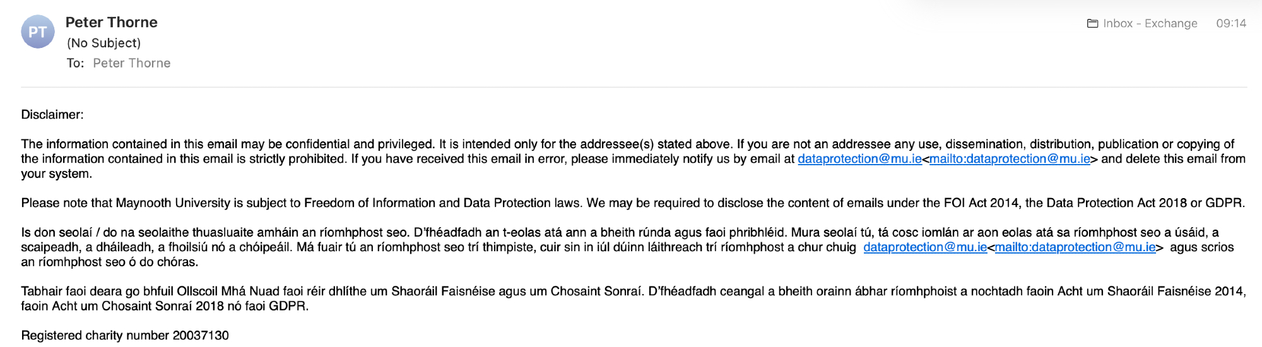Open dataprotection@mu.ie link in English paragraph
Viewport: 1262px width, 347px height.
(859, 159)
